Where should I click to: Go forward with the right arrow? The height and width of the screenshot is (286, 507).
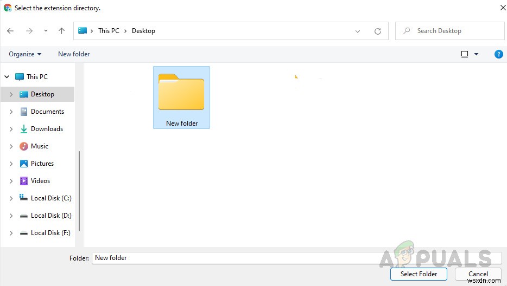[29, 31]
